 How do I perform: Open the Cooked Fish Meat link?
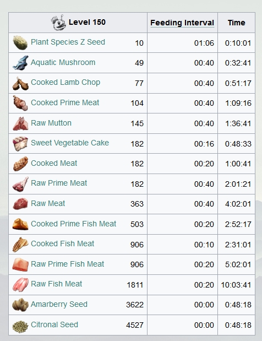(62, 243)
